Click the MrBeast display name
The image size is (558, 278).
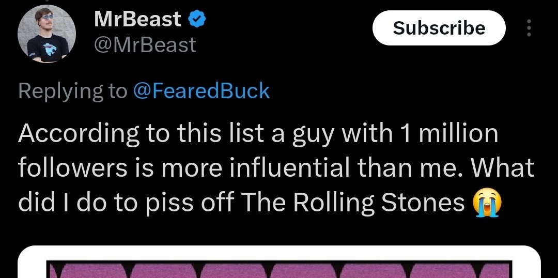137,20
